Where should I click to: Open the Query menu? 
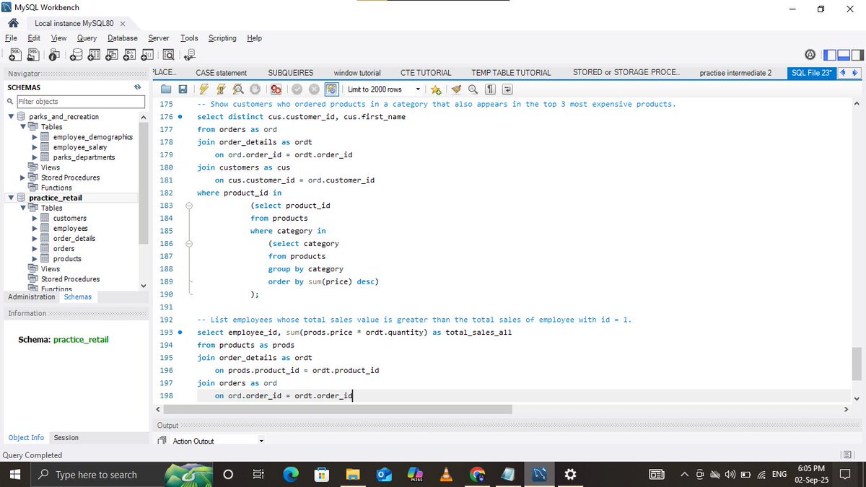click(x=87, y=38)
